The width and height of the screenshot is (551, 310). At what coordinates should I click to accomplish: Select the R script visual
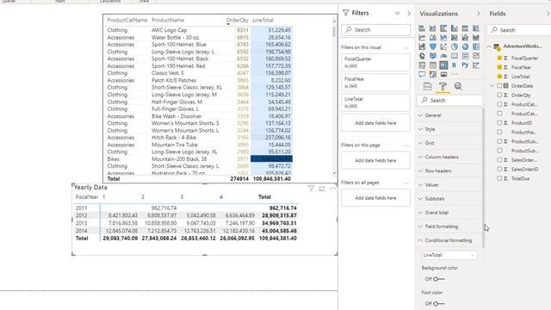pyautogui.click(x=455, y=65)
